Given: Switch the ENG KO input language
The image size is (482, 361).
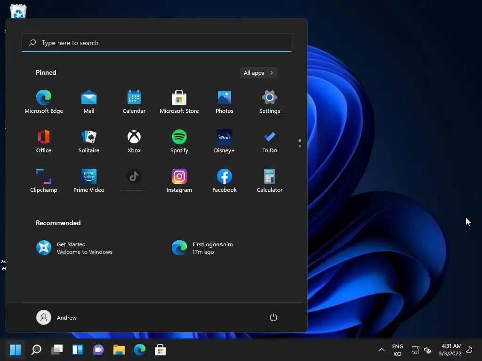Looking at the screenshot, I should (x=397, y=350).
